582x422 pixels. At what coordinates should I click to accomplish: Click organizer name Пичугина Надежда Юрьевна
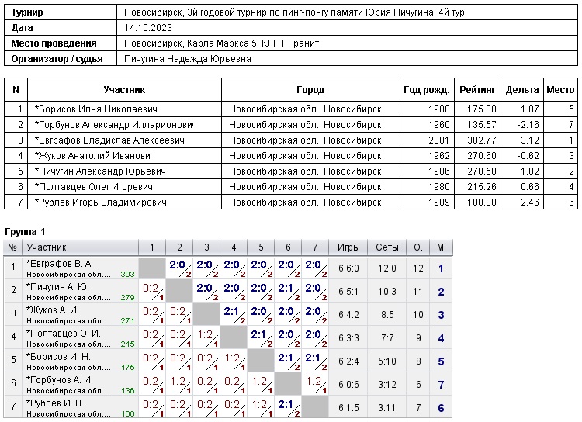click(x=188, y=59)
